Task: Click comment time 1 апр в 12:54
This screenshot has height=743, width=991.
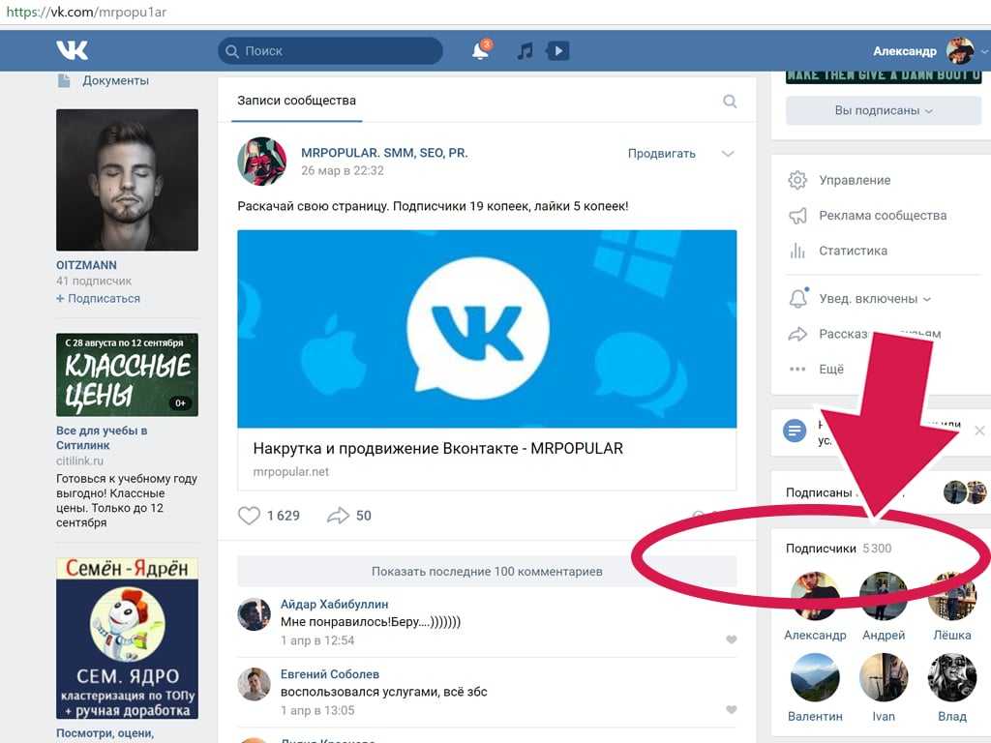Action: [317, 640]
